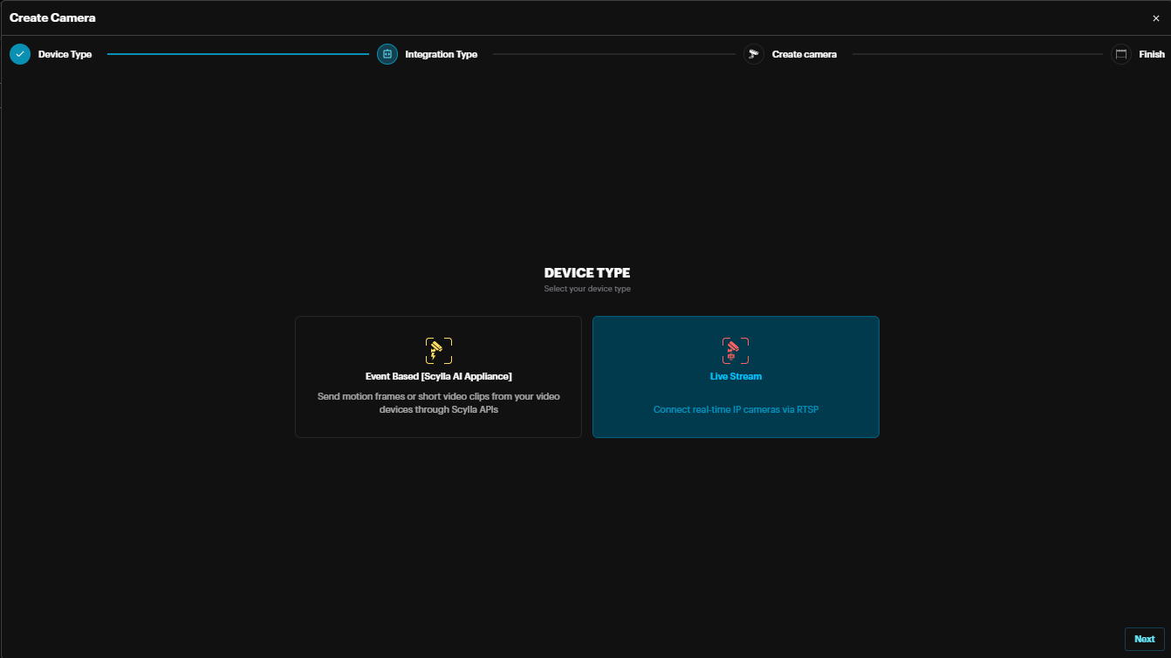
Task: Click the red Live Stream camera icon
Action: click(x=736, y=351)
